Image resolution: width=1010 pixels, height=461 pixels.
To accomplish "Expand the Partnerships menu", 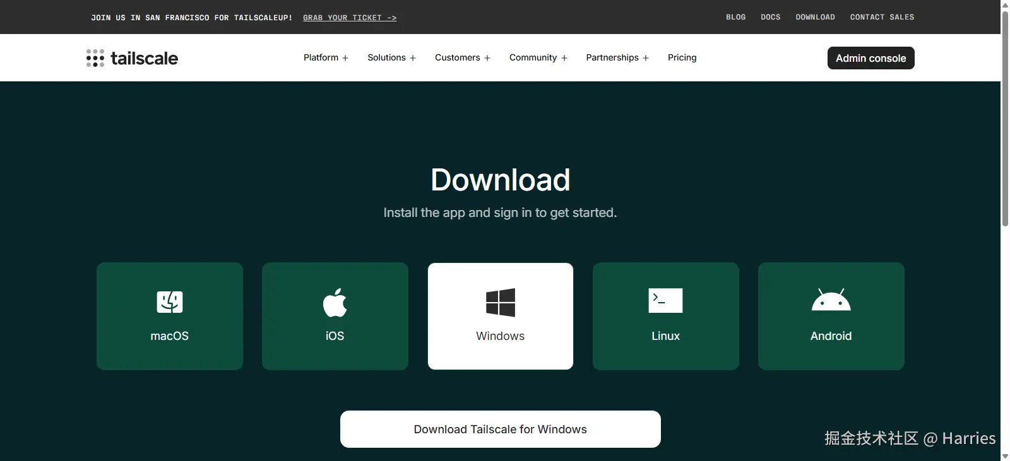I will pyautogui.click(x=617, y=57).
